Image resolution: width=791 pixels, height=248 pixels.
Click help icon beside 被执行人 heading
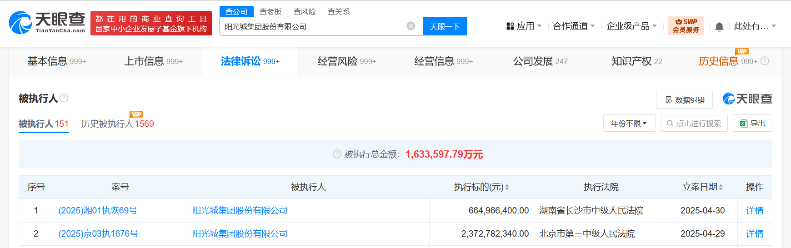pos(64,98)
